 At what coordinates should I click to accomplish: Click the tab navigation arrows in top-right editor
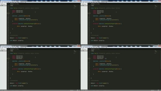89,4
